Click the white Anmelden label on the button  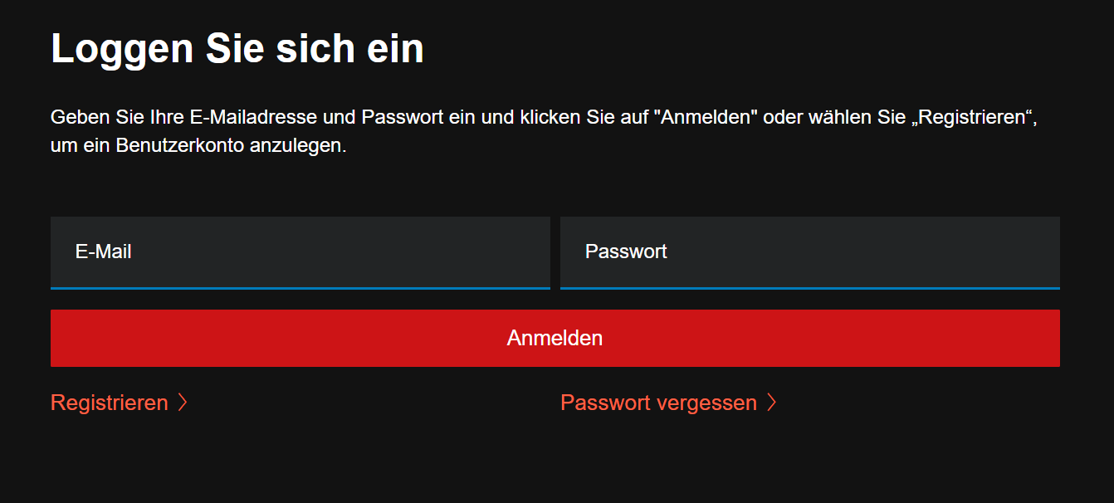tap(555, 338)
